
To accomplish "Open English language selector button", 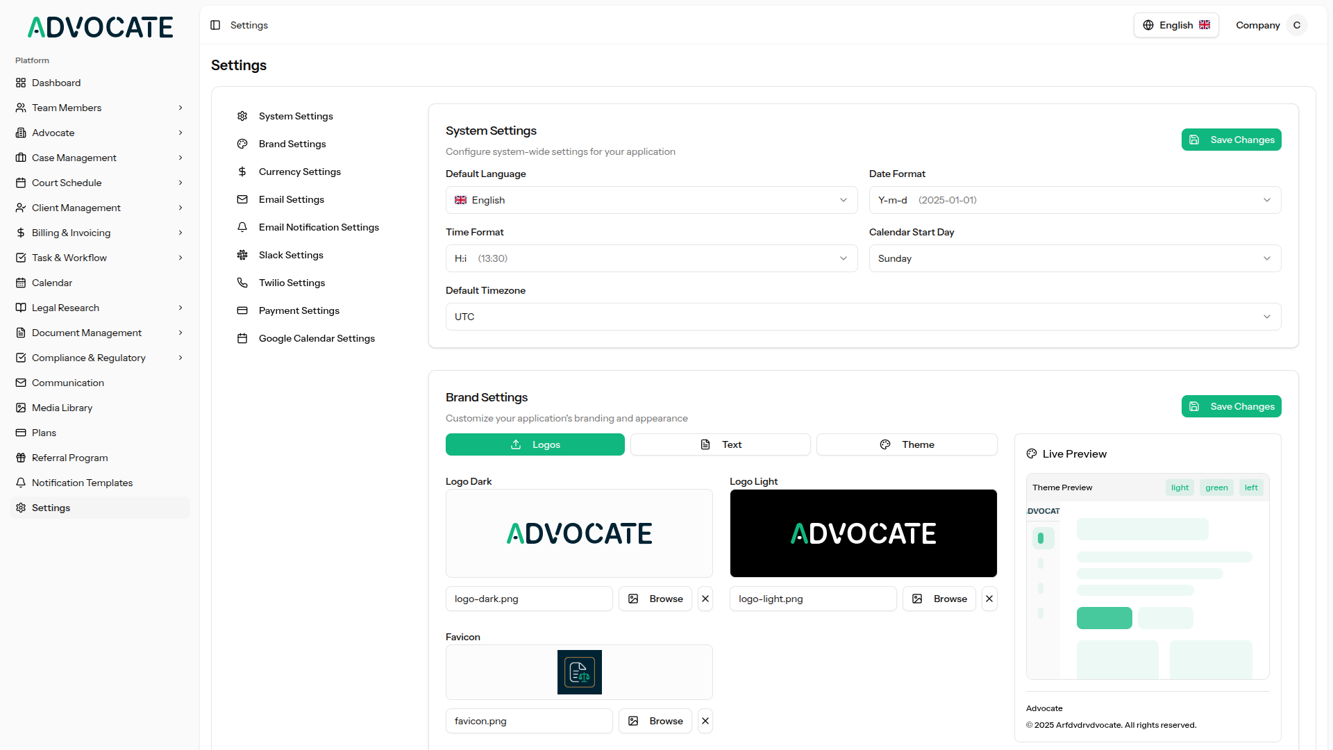I will (1176, 25).
